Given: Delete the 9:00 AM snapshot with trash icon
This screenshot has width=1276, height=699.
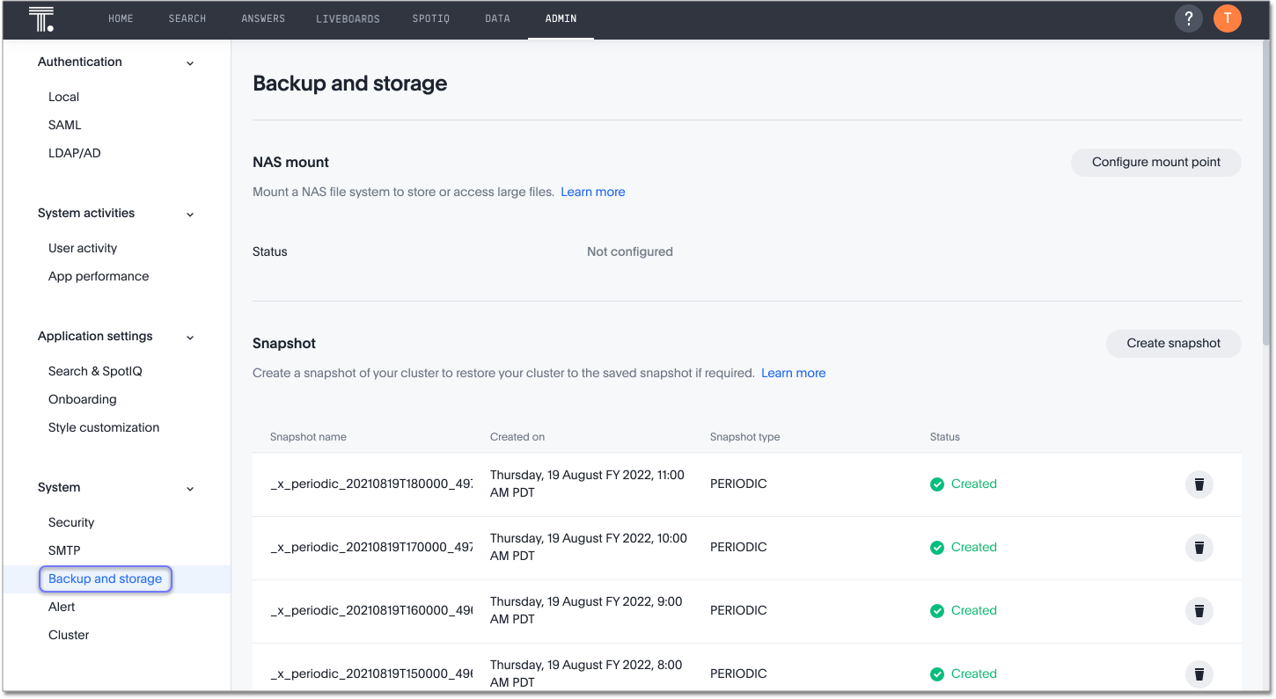Looking at the screenshot, I should coord(1199,610).
